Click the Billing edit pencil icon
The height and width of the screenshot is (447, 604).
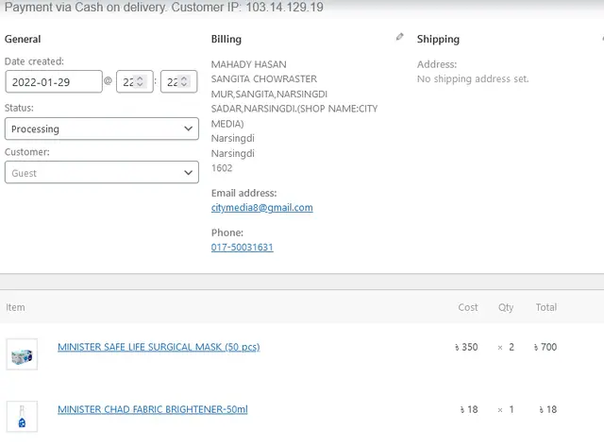click(400, 37)
